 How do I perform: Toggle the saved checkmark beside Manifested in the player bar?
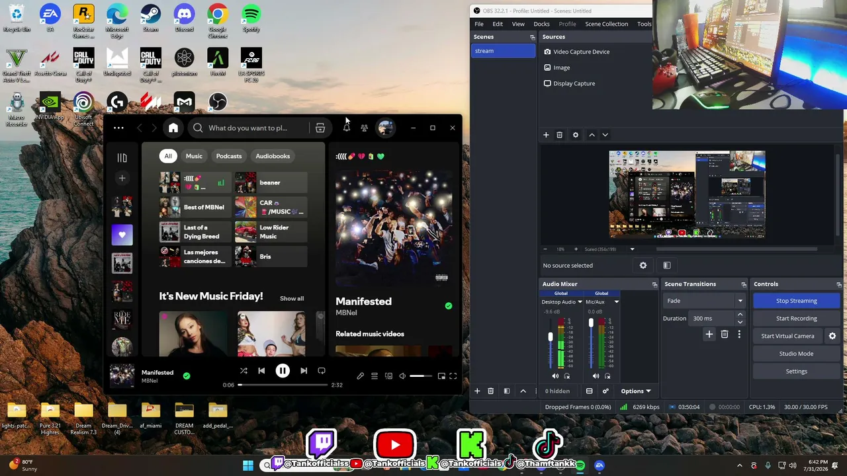pos(187,376)
